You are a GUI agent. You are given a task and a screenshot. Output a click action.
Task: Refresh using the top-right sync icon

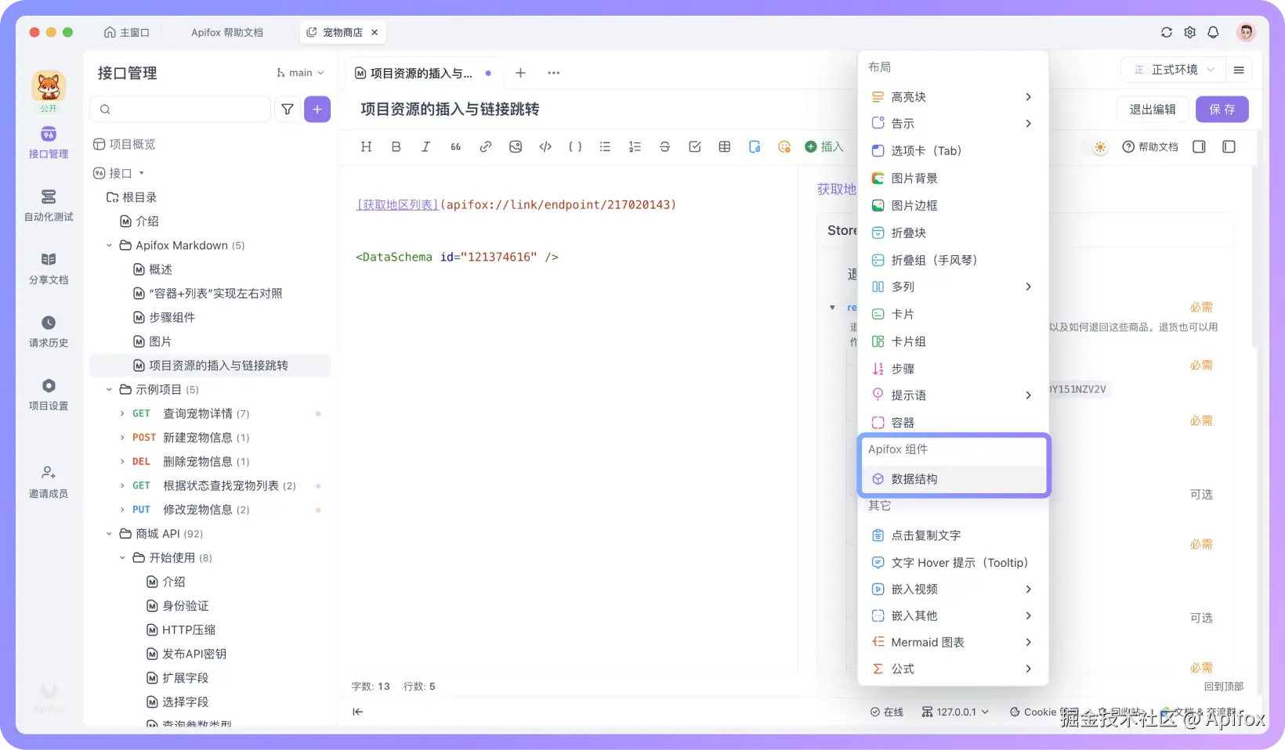[1167, 32]
